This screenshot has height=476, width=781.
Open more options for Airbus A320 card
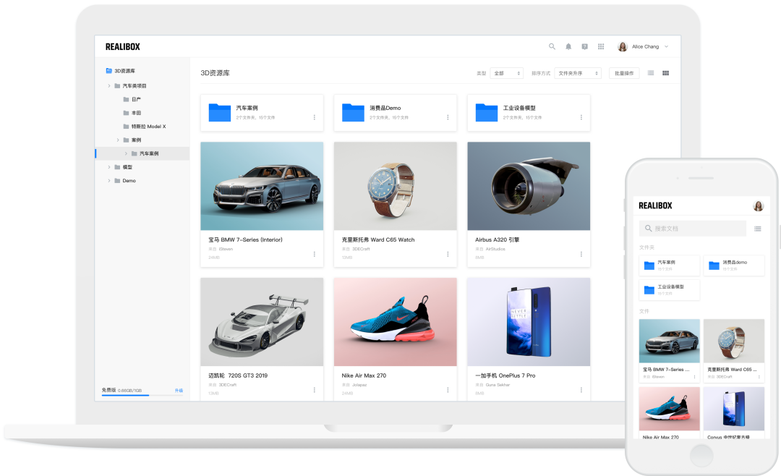pos(581,254)
